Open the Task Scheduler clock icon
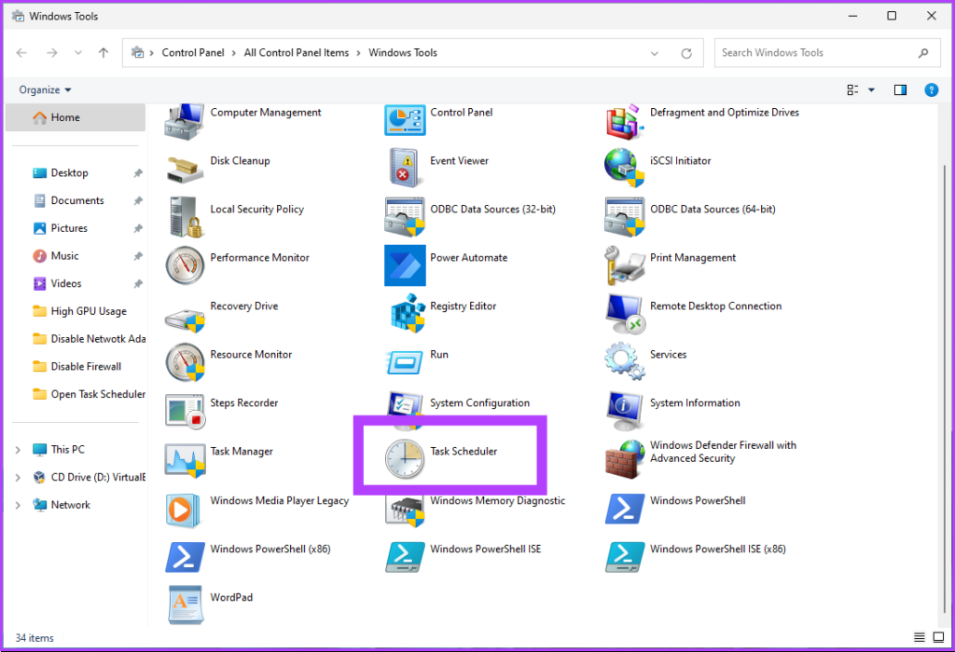 pos(405,458)
